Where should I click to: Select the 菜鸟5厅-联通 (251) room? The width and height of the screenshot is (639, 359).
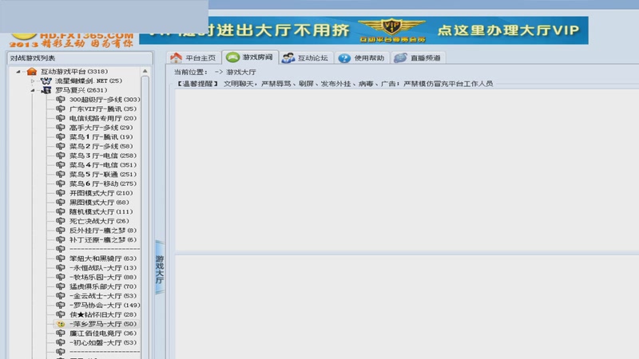103,174
